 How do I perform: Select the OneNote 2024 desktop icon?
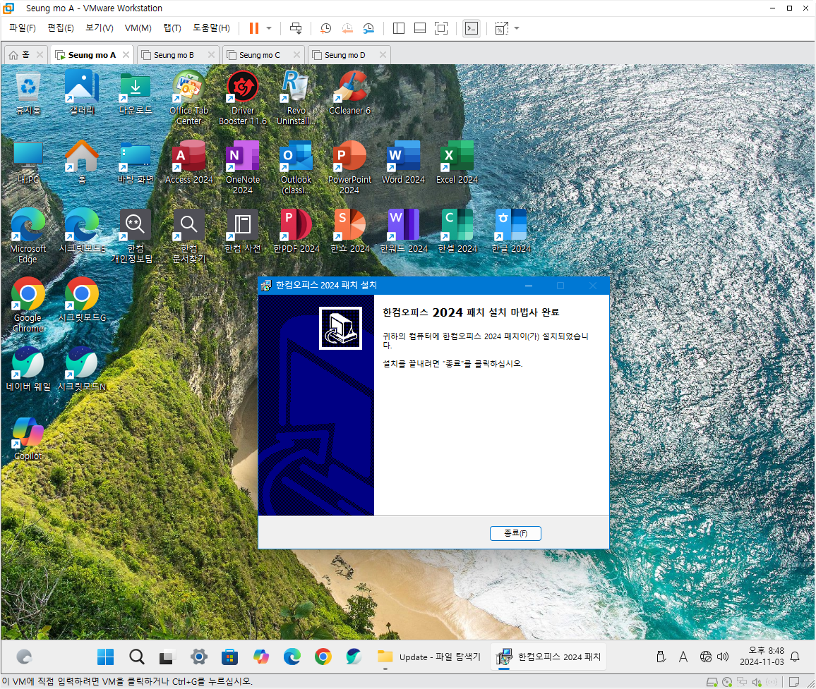(x=243, y=167)
